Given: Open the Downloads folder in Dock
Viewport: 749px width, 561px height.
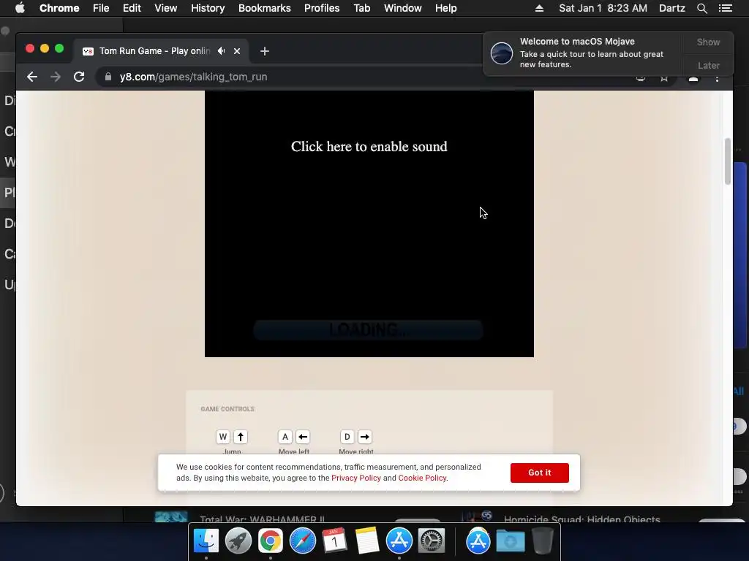Looking at the screenshot, I should point(510,541).
